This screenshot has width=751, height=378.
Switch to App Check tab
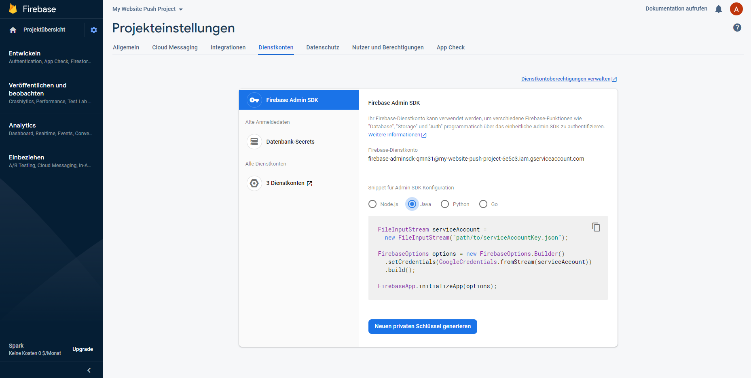coord(451,47)
